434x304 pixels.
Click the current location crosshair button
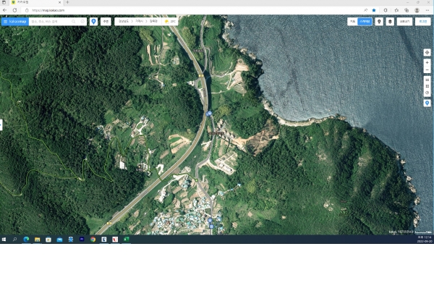(x=427, y=53)
